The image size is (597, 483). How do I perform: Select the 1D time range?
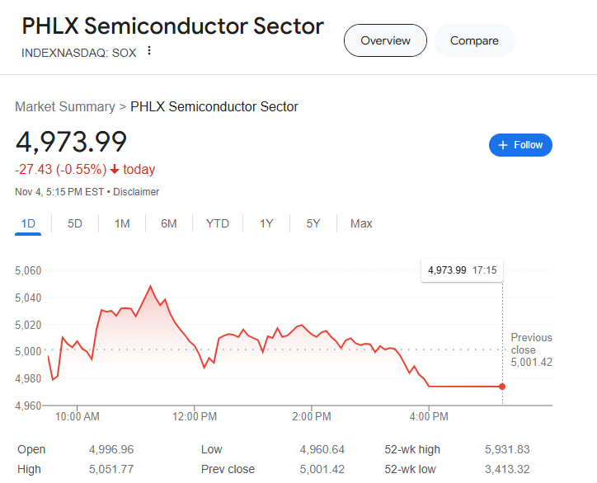(x=28, y=223)
